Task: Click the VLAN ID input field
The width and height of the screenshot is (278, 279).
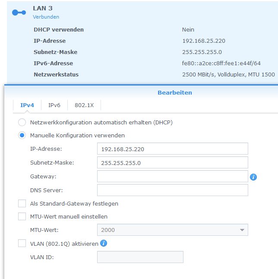Action: coord(140,257)
